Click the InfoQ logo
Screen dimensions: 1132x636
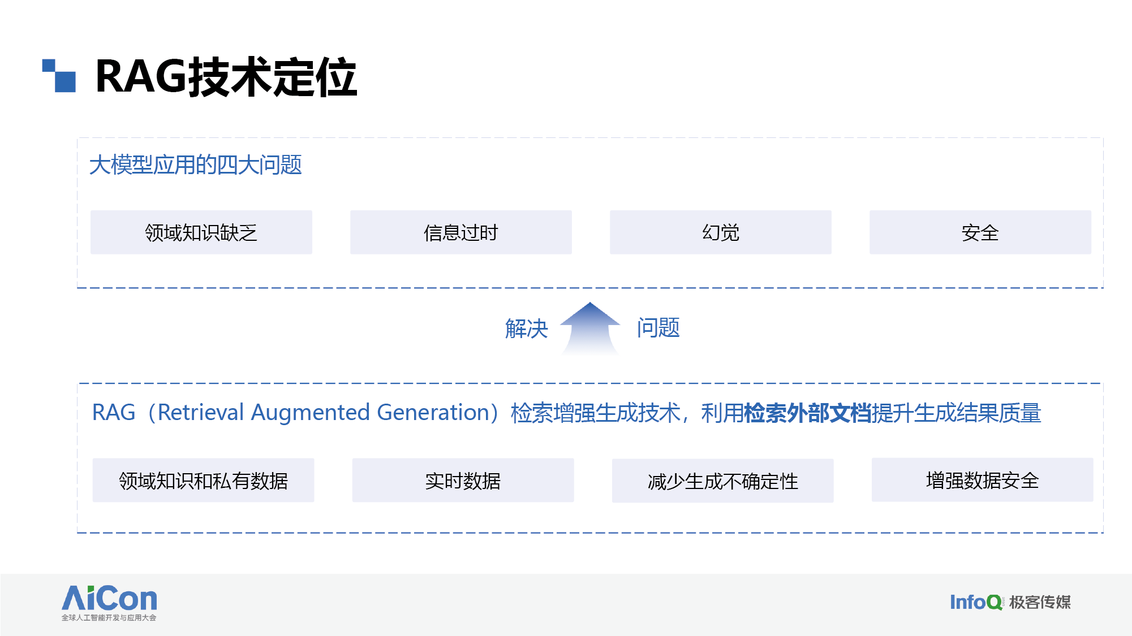(x=977, y=602)
